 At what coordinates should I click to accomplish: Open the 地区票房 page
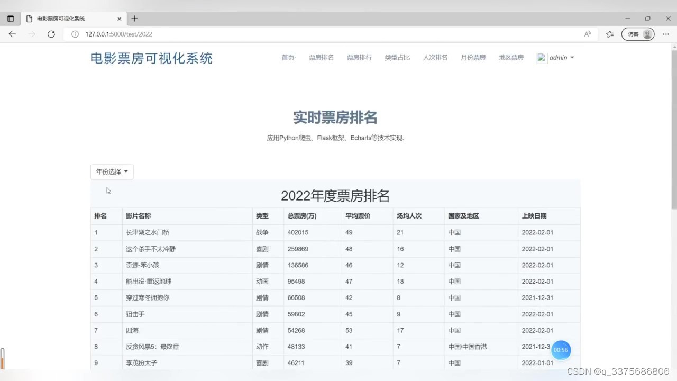tap(511, 57)
